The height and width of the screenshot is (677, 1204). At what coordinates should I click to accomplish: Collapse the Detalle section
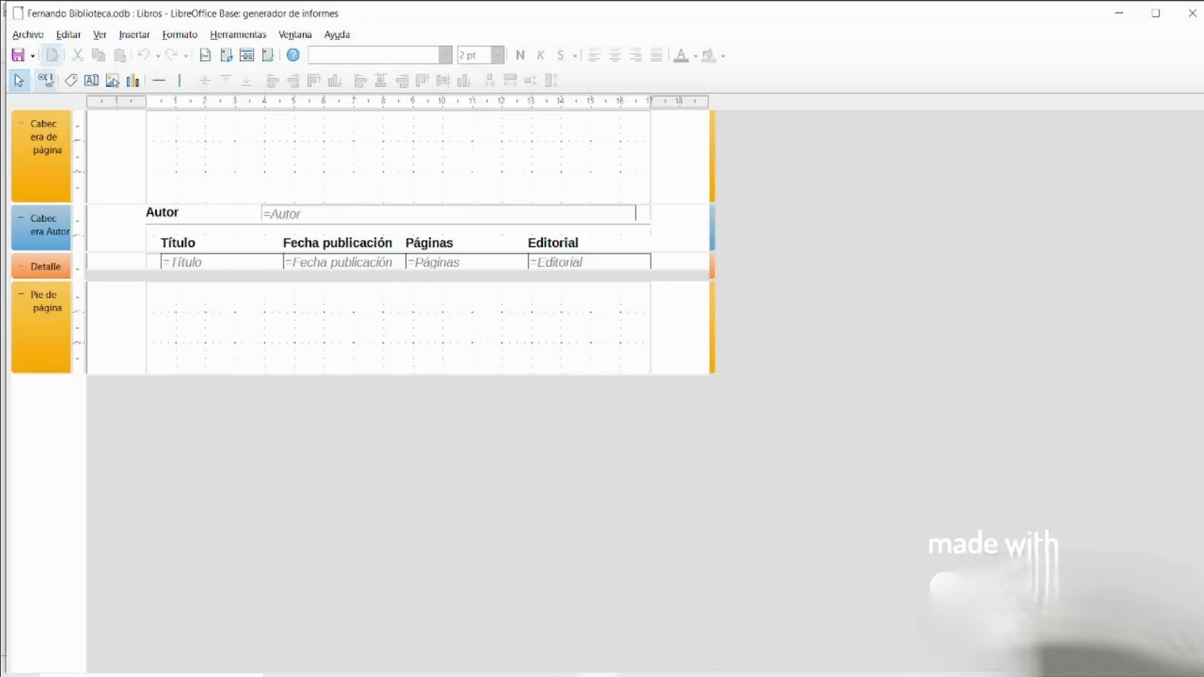pos(21,266)
